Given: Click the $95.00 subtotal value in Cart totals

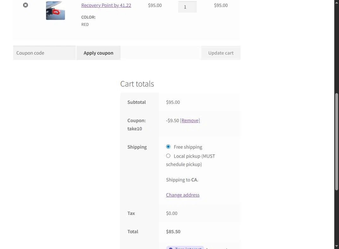Looking at the screenshot, I should pyautogui.click(x=173, y=102).
